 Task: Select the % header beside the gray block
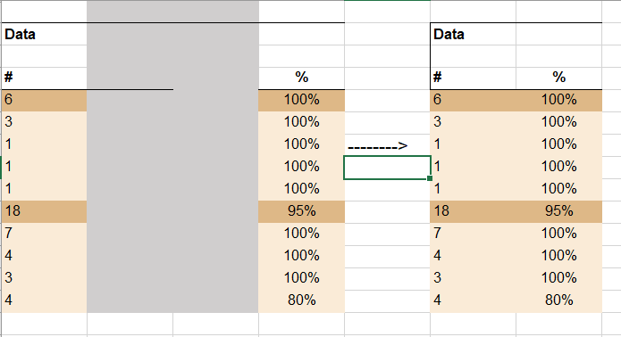(x=301, y=78)
